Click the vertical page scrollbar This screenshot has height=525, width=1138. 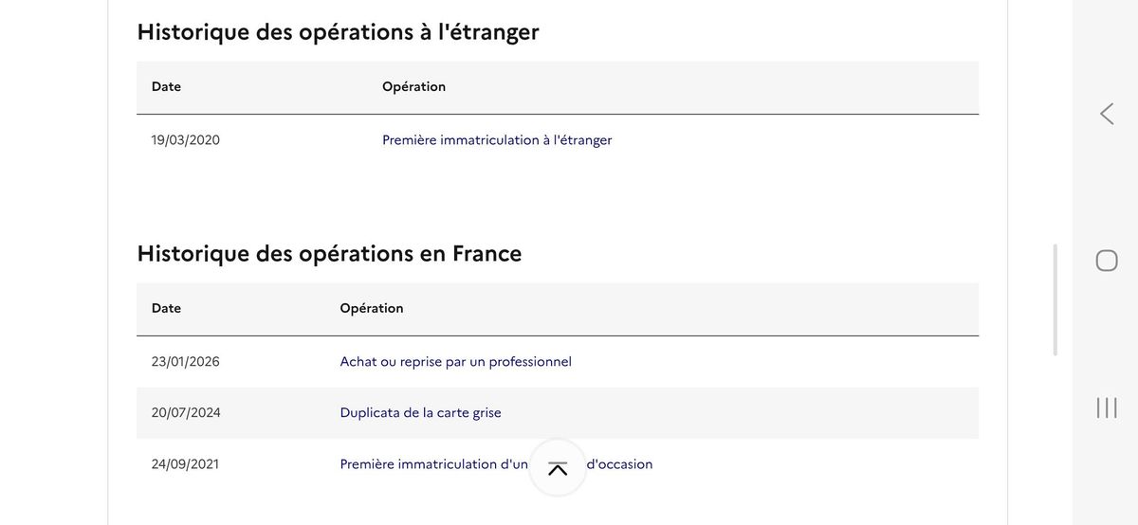click(x=1055, y=299)
